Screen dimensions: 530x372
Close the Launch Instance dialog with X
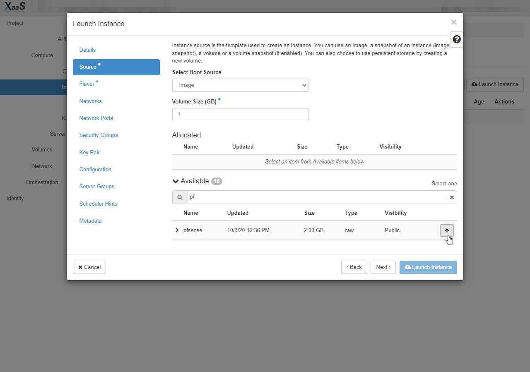454,22
